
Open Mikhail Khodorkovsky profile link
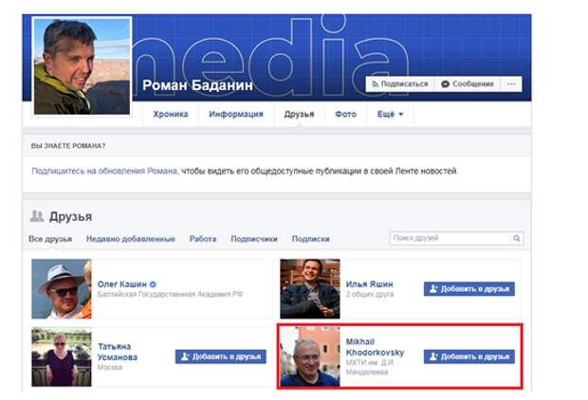click(375, 347)
